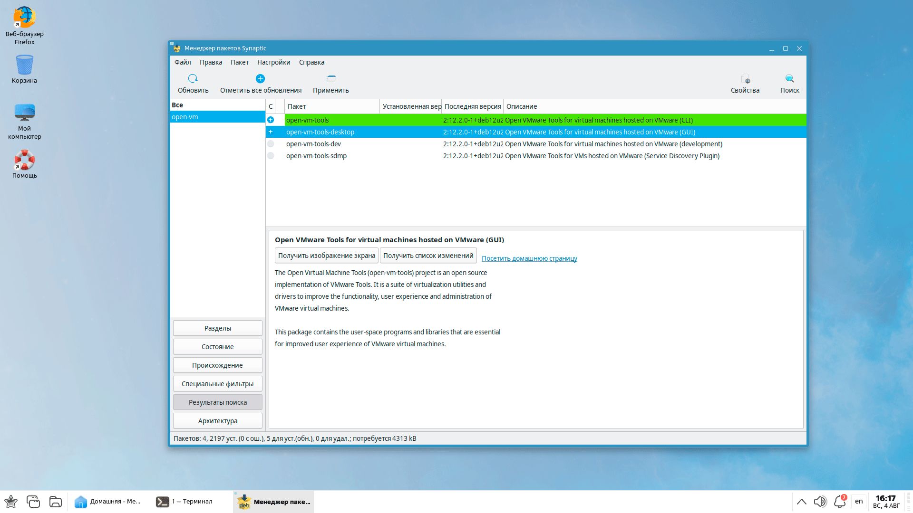The width and height of the screenshot is (913, 513).
Task: Toggle status checkbox for open-vm-tools-dev
Action: click(x=271, y=144)
